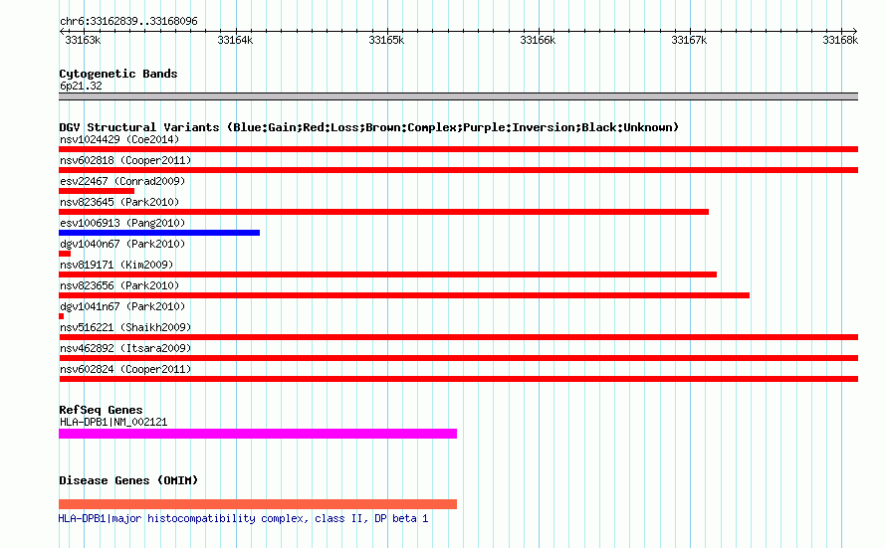Click the 33168k ruler tick label

coord(840,40)
